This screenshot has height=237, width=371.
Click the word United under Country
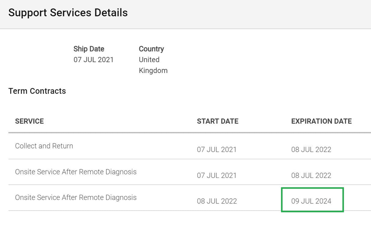[x=149, y=60]
